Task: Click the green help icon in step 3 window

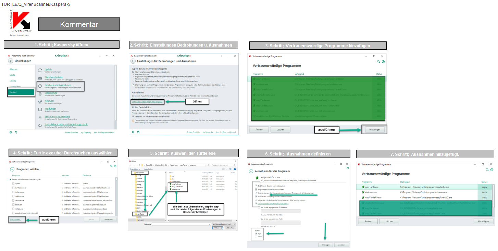Action: (x=383, y=62)
